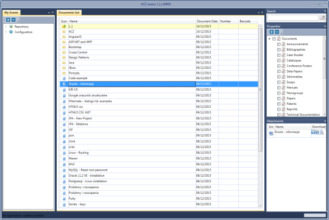The width and height of the screenshot is (329, 220).
Task: Select Oracle 11.2 XE - Installation row
Action: pyautogui.click(x=159, y=176)
